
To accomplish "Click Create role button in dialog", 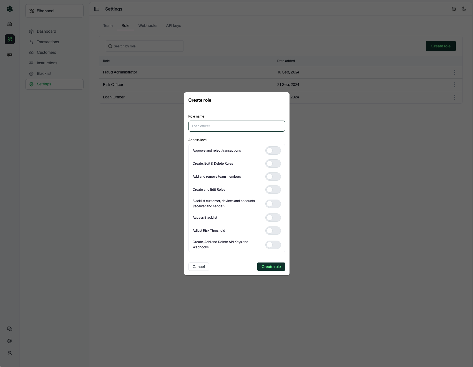I will coord(271,267).
